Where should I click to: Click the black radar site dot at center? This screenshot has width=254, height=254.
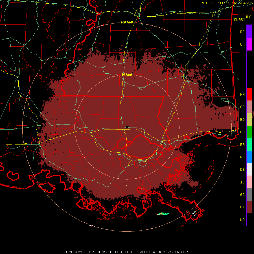(127, 127)
